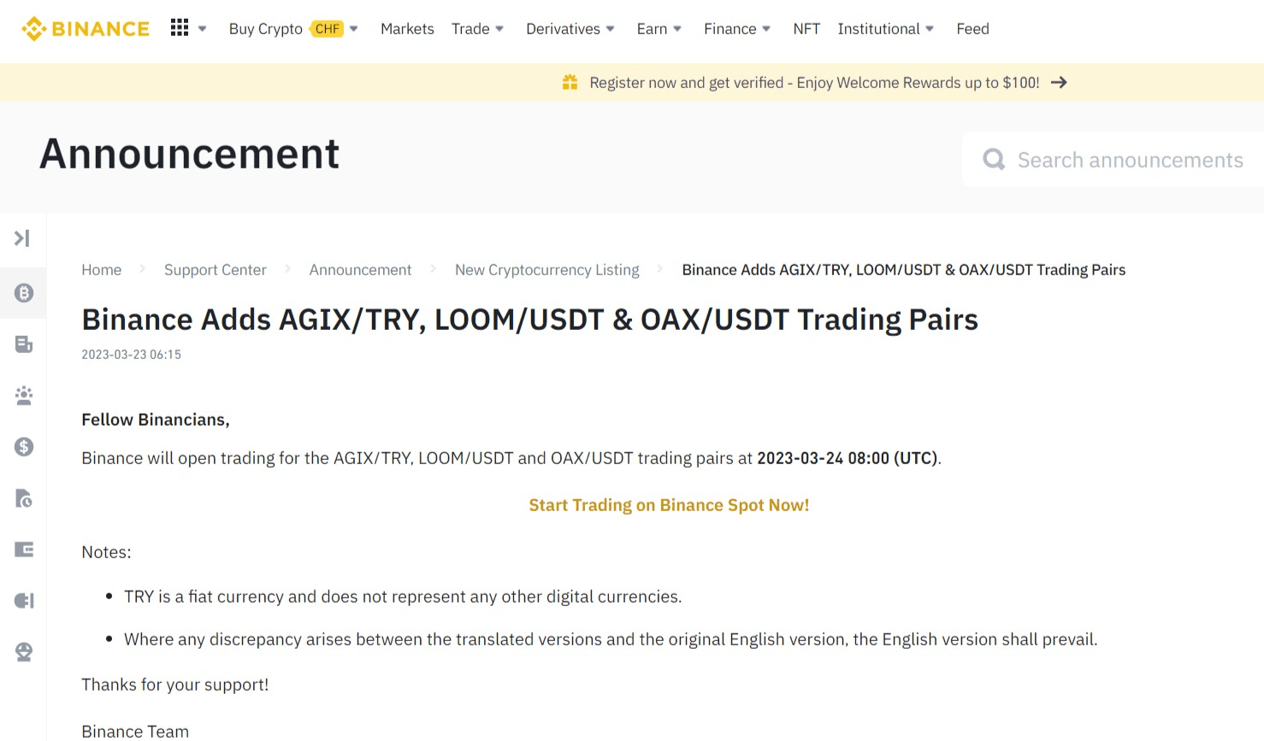Screen dimensions: 1264x741
Task: Open the dollar coin sidebar icon
Action: tap(24, 447)
